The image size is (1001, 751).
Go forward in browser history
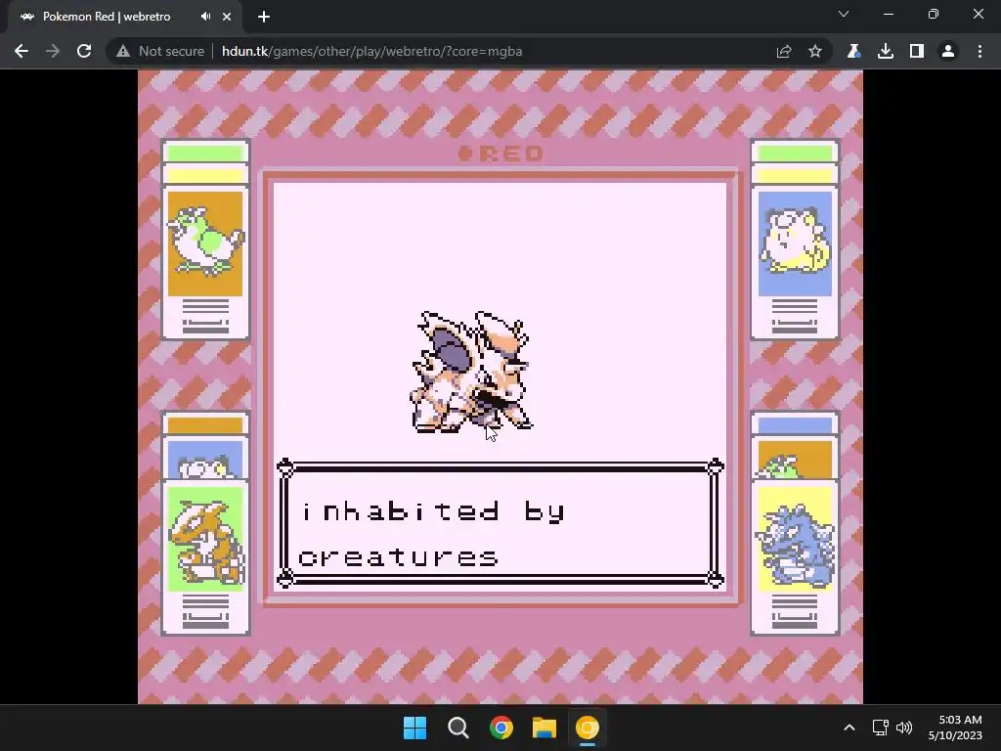(53, 51)
